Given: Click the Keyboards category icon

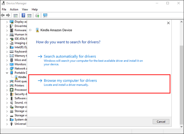Looking at the screenshot, I should [12, 51].
